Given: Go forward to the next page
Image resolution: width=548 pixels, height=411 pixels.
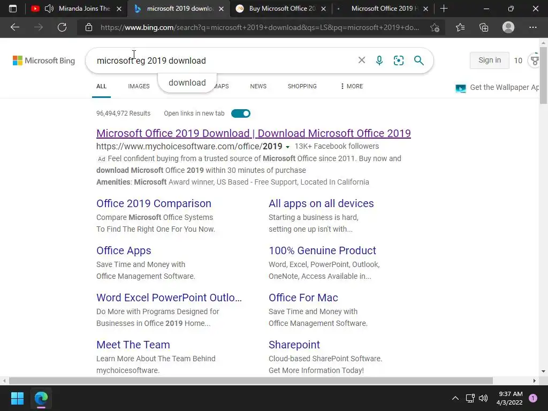Looking at the screenshot, I should pos(39,27).
